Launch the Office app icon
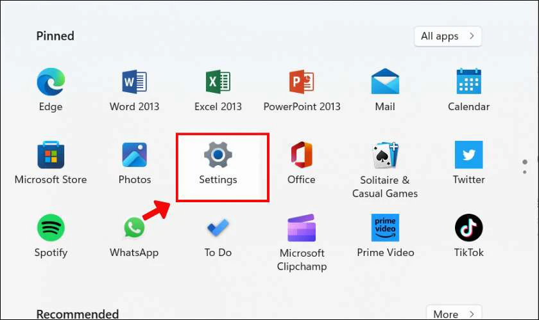Screen dimensions: 539x320 click(302, 155)
